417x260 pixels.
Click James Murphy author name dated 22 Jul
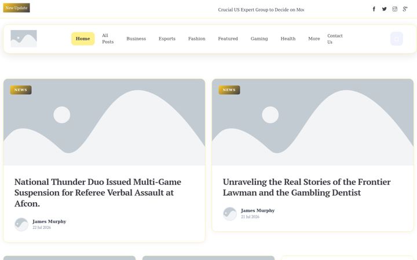(49, 221)
